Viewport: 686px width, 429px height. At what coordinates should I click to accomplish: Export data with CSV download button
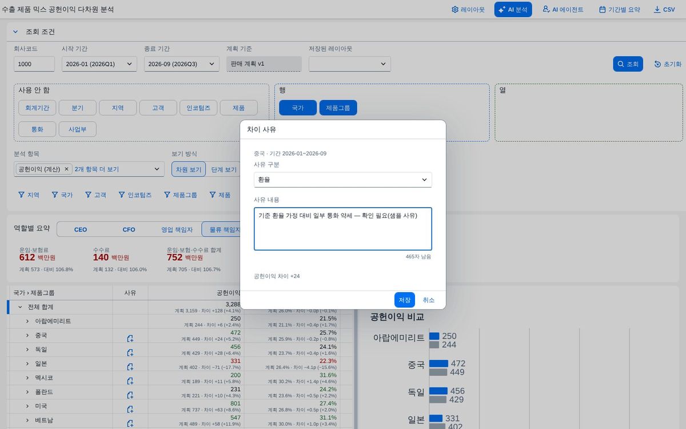tap(664, 10)
